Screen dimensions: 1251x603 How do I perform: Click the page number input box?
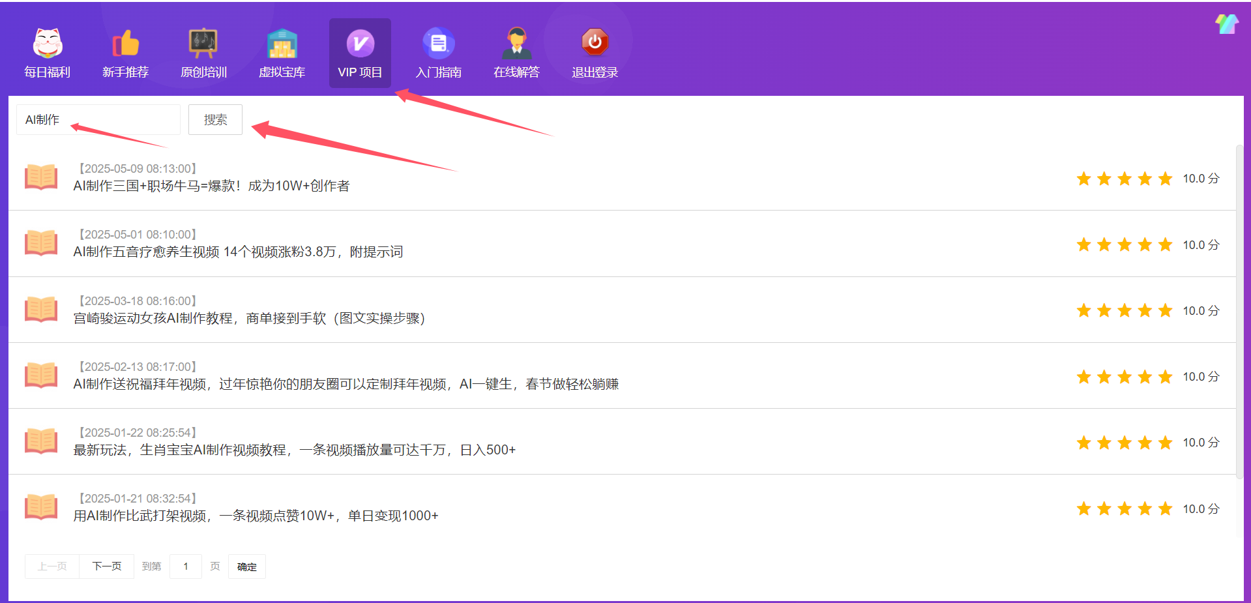click(186, 566)
